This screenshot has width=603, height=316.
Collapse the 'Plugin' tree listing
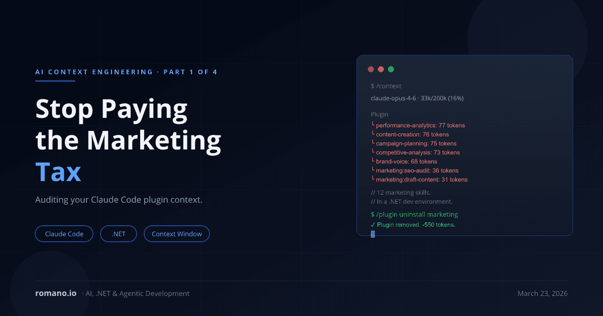(379, 114)
